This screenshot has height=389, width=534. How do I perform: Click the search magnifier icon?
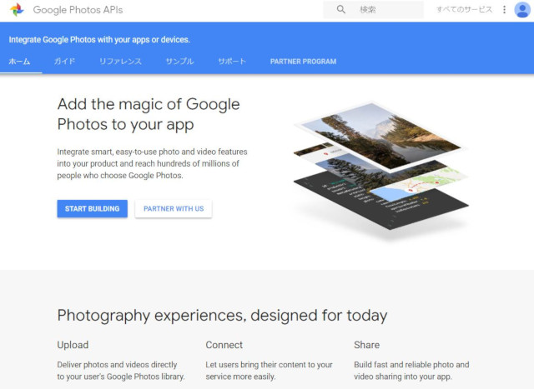pos(341,9)
